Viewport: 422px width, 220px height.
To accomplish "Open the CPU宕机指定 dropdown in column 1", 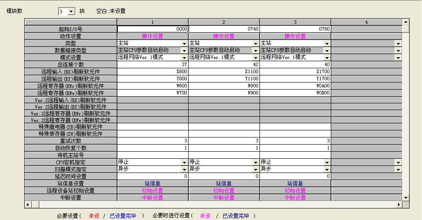I will click(184, 162).
